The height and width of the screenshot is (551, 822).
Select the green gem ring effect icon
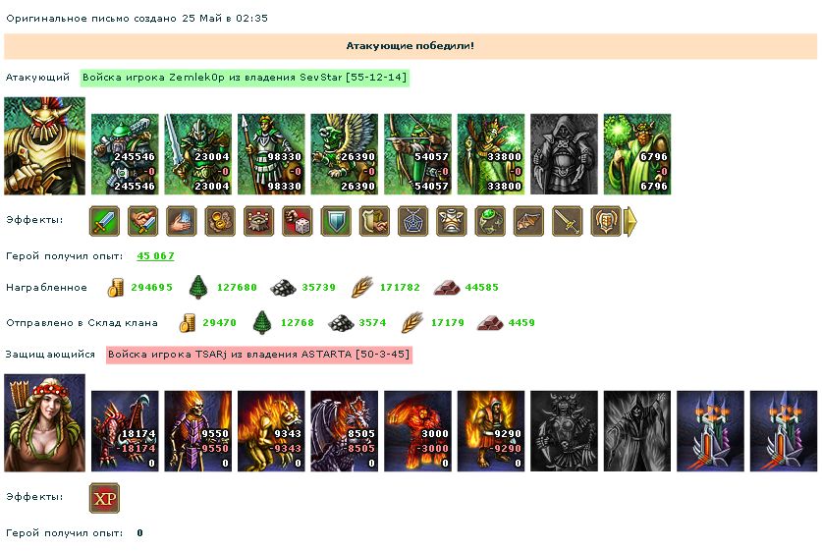click(490, 221)
